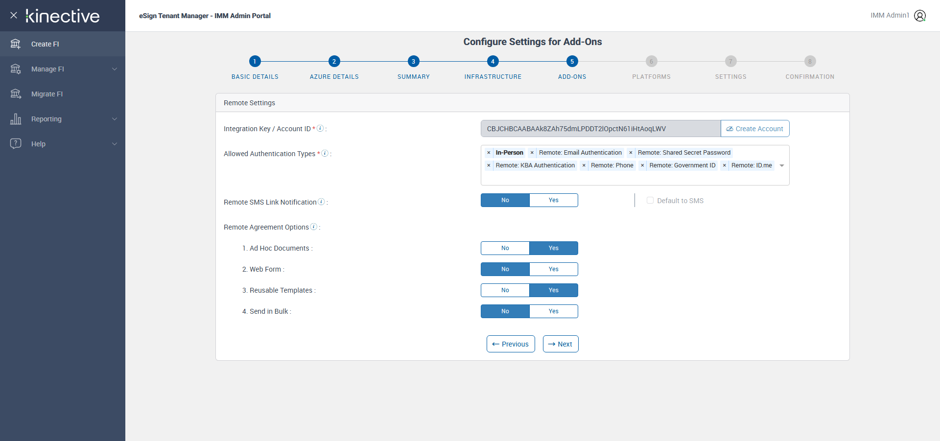Remove Remote: ID.me tag
This screenshot has height=441, width=940.
(725, 165)
